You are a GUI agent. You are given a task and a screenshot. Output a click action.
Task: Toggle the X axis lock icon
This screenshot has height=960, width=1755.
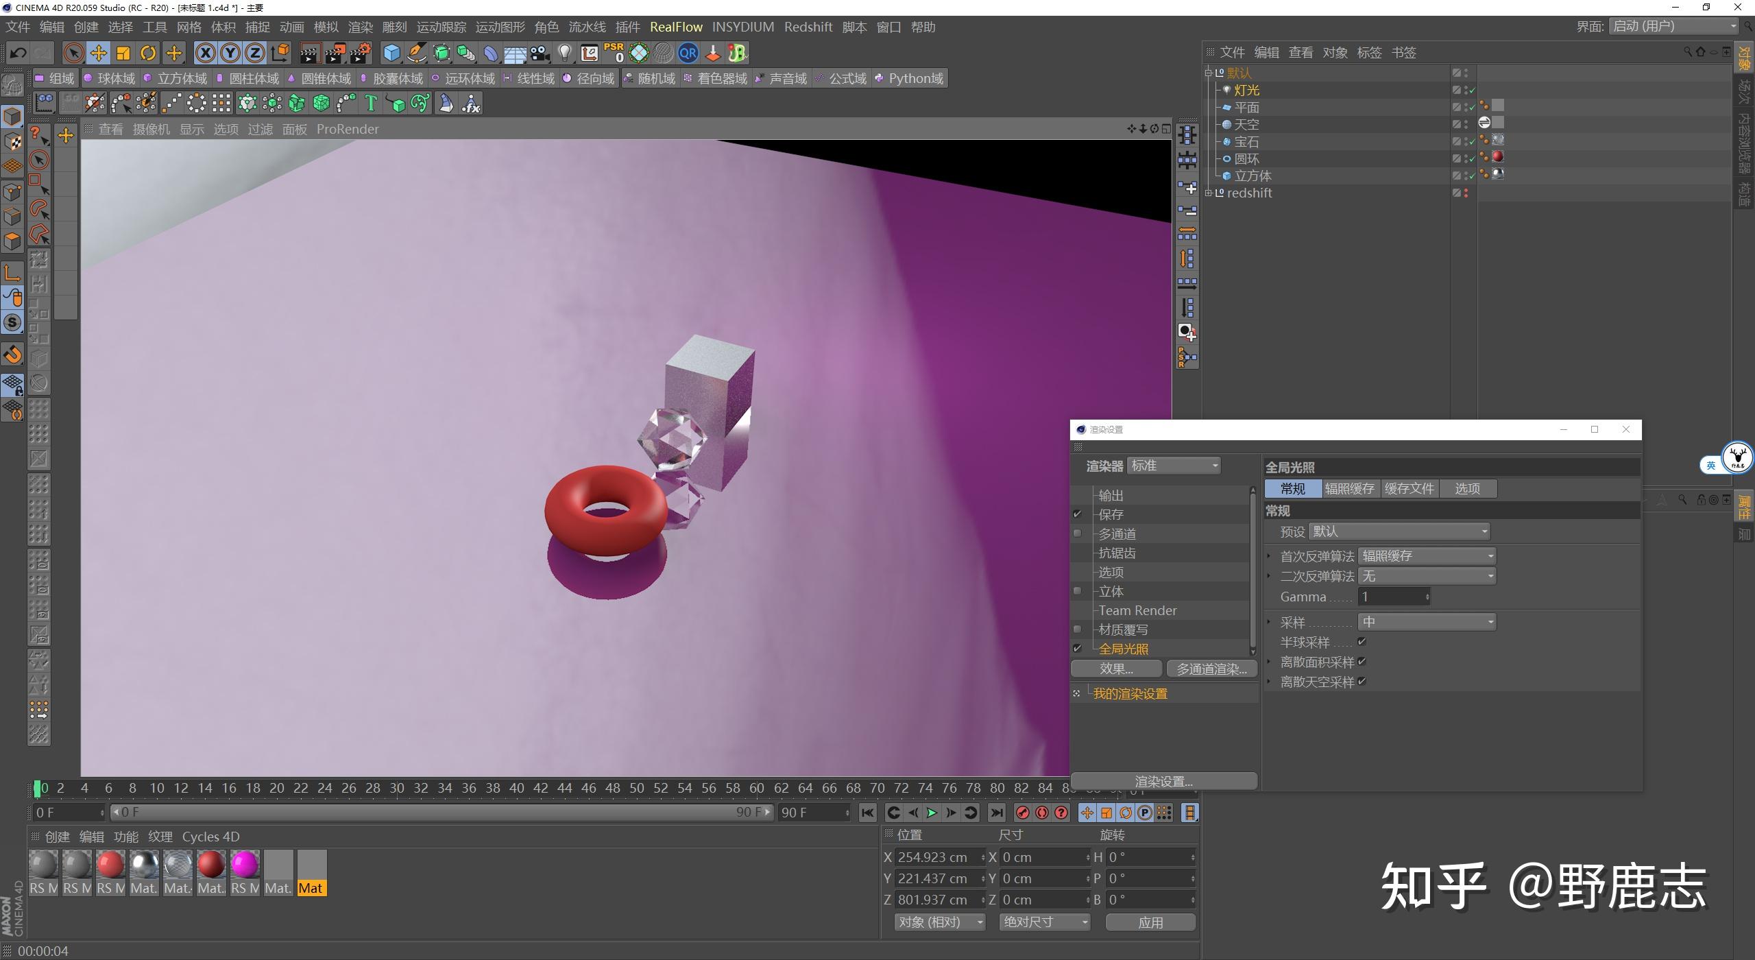[x=205, y=53]
